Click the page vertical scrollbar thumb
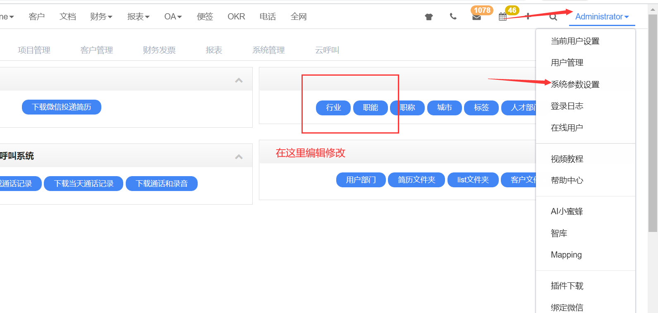This screenshot has height=313, width=658. pos(653,123)
